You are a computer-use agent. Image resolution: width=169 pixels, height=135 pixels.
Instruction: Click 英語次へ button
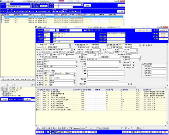[139, 128]
